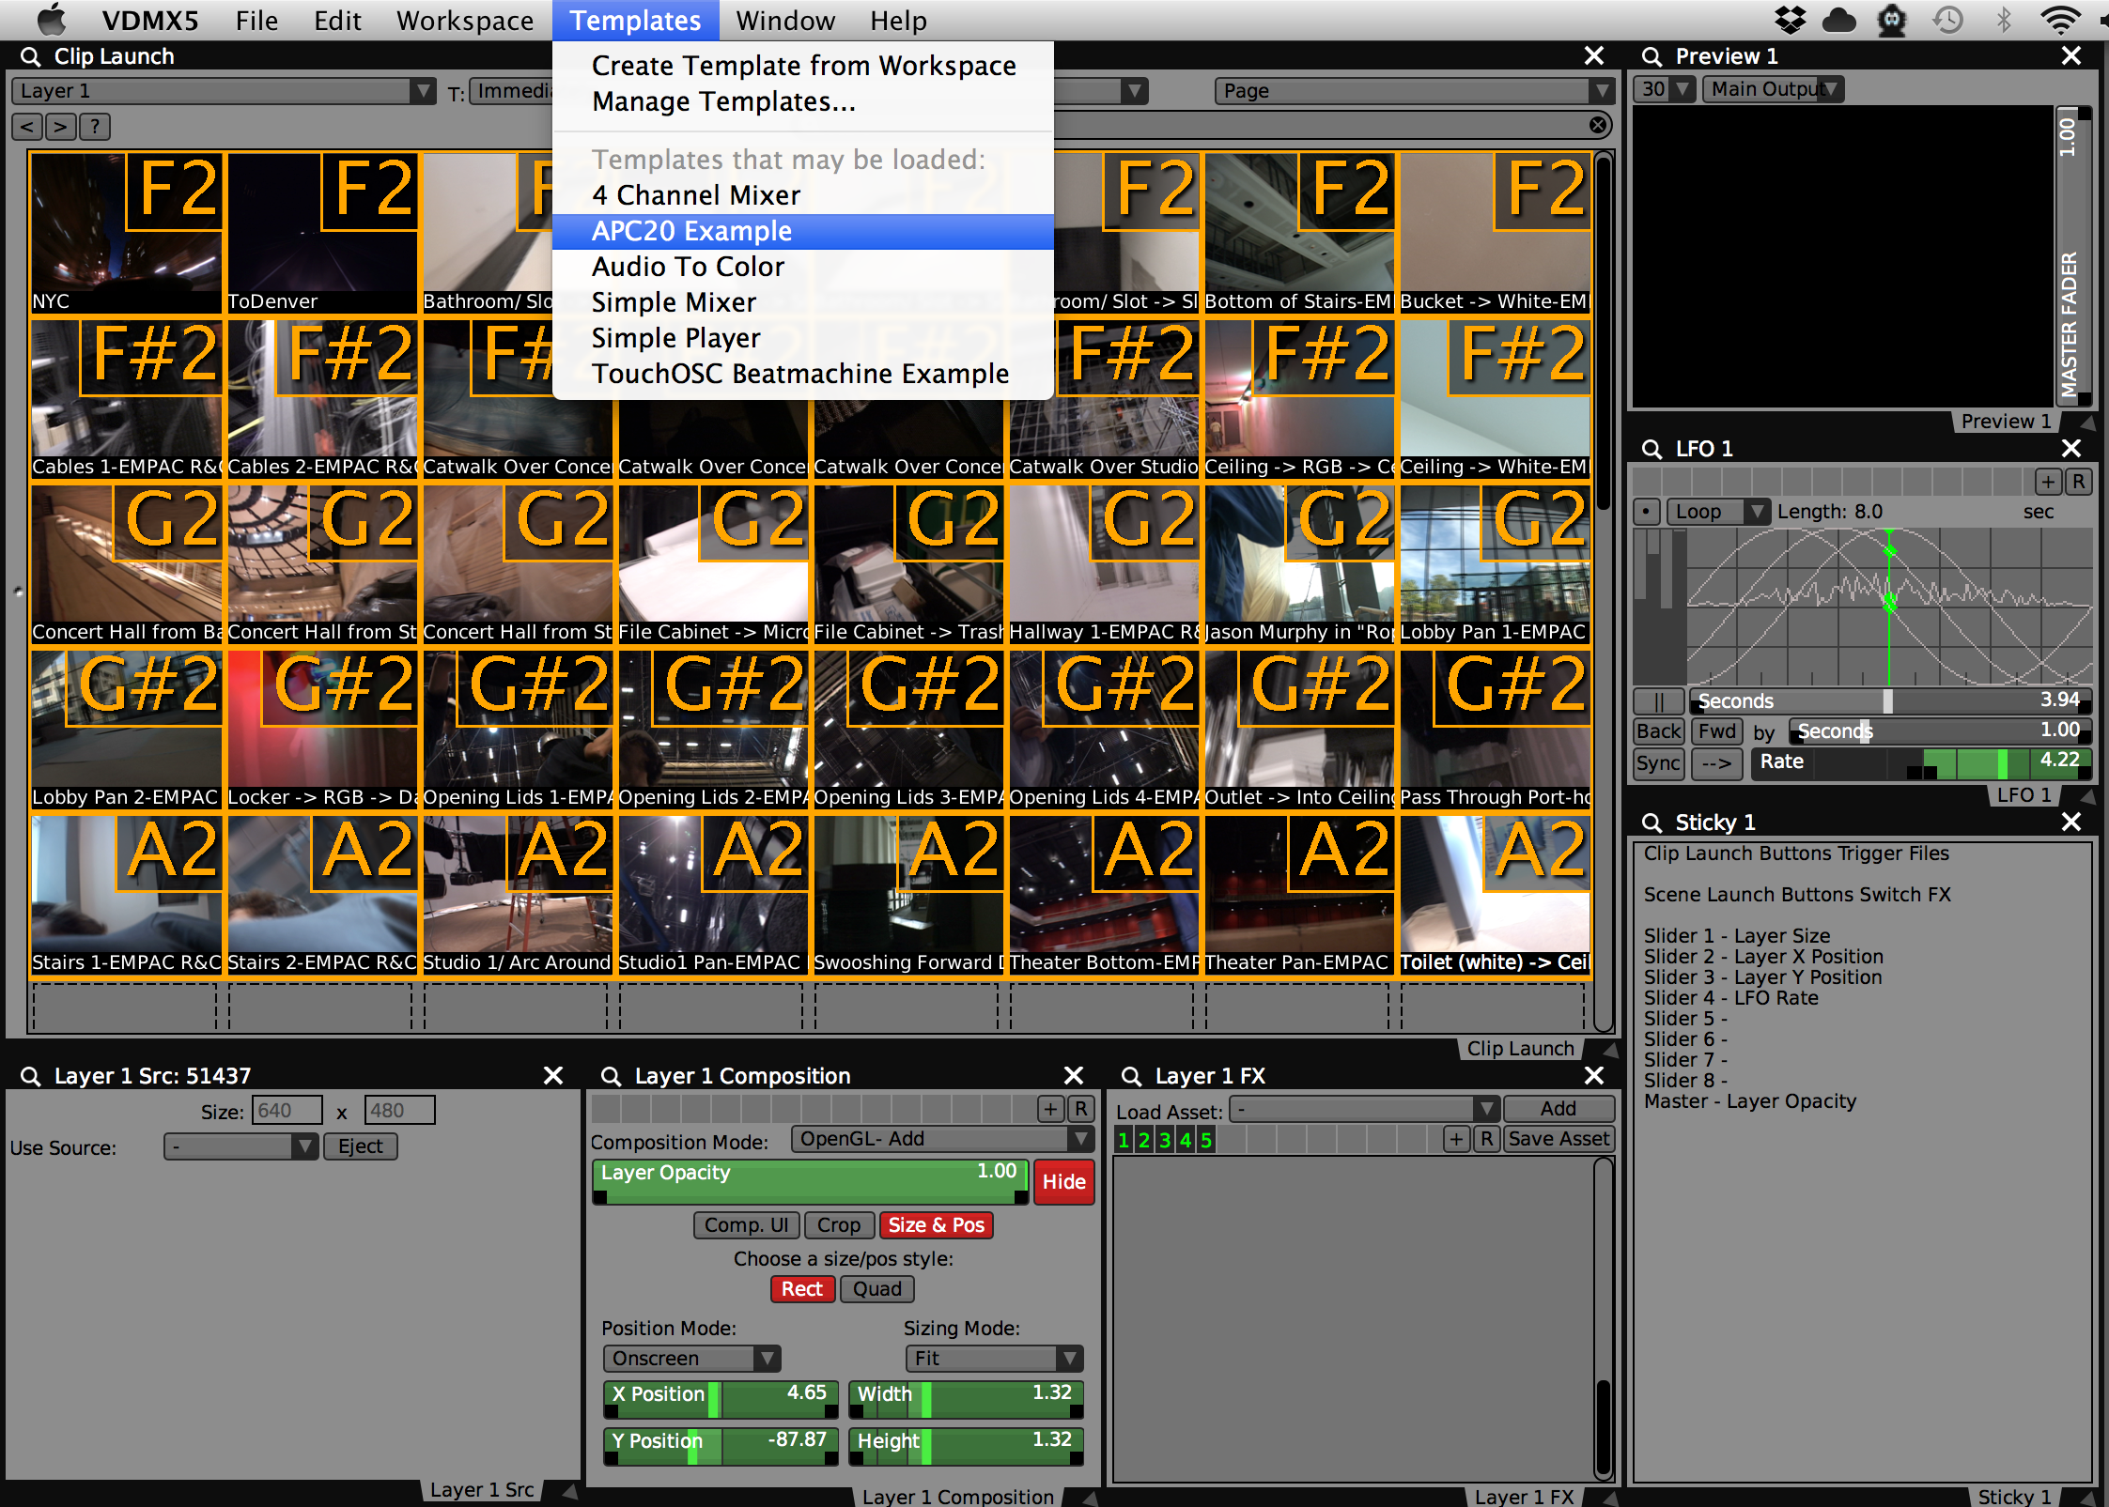Image resolution: width=2109 pixels, height=1507 pixels.
Task: Open the Page dropdown in Clip Launch
Action: pos(1415,91)
